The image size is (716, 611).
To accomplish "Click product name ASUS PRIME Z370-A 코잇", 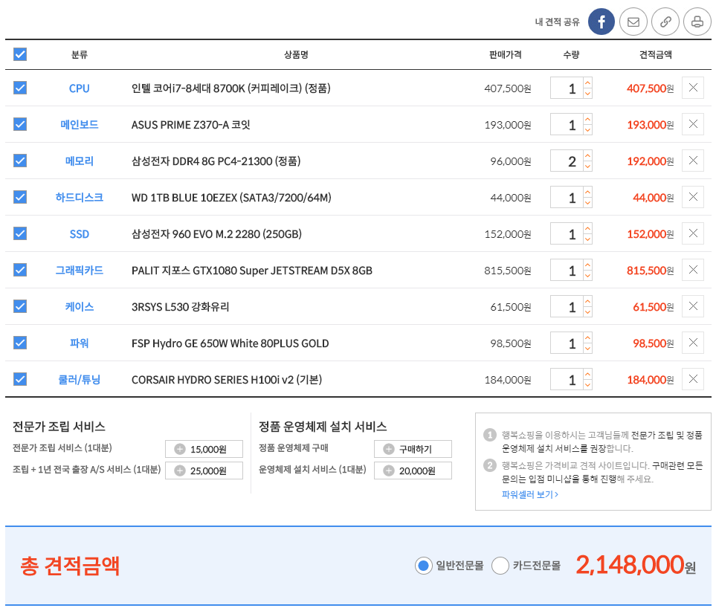I will tap(191, 125).
